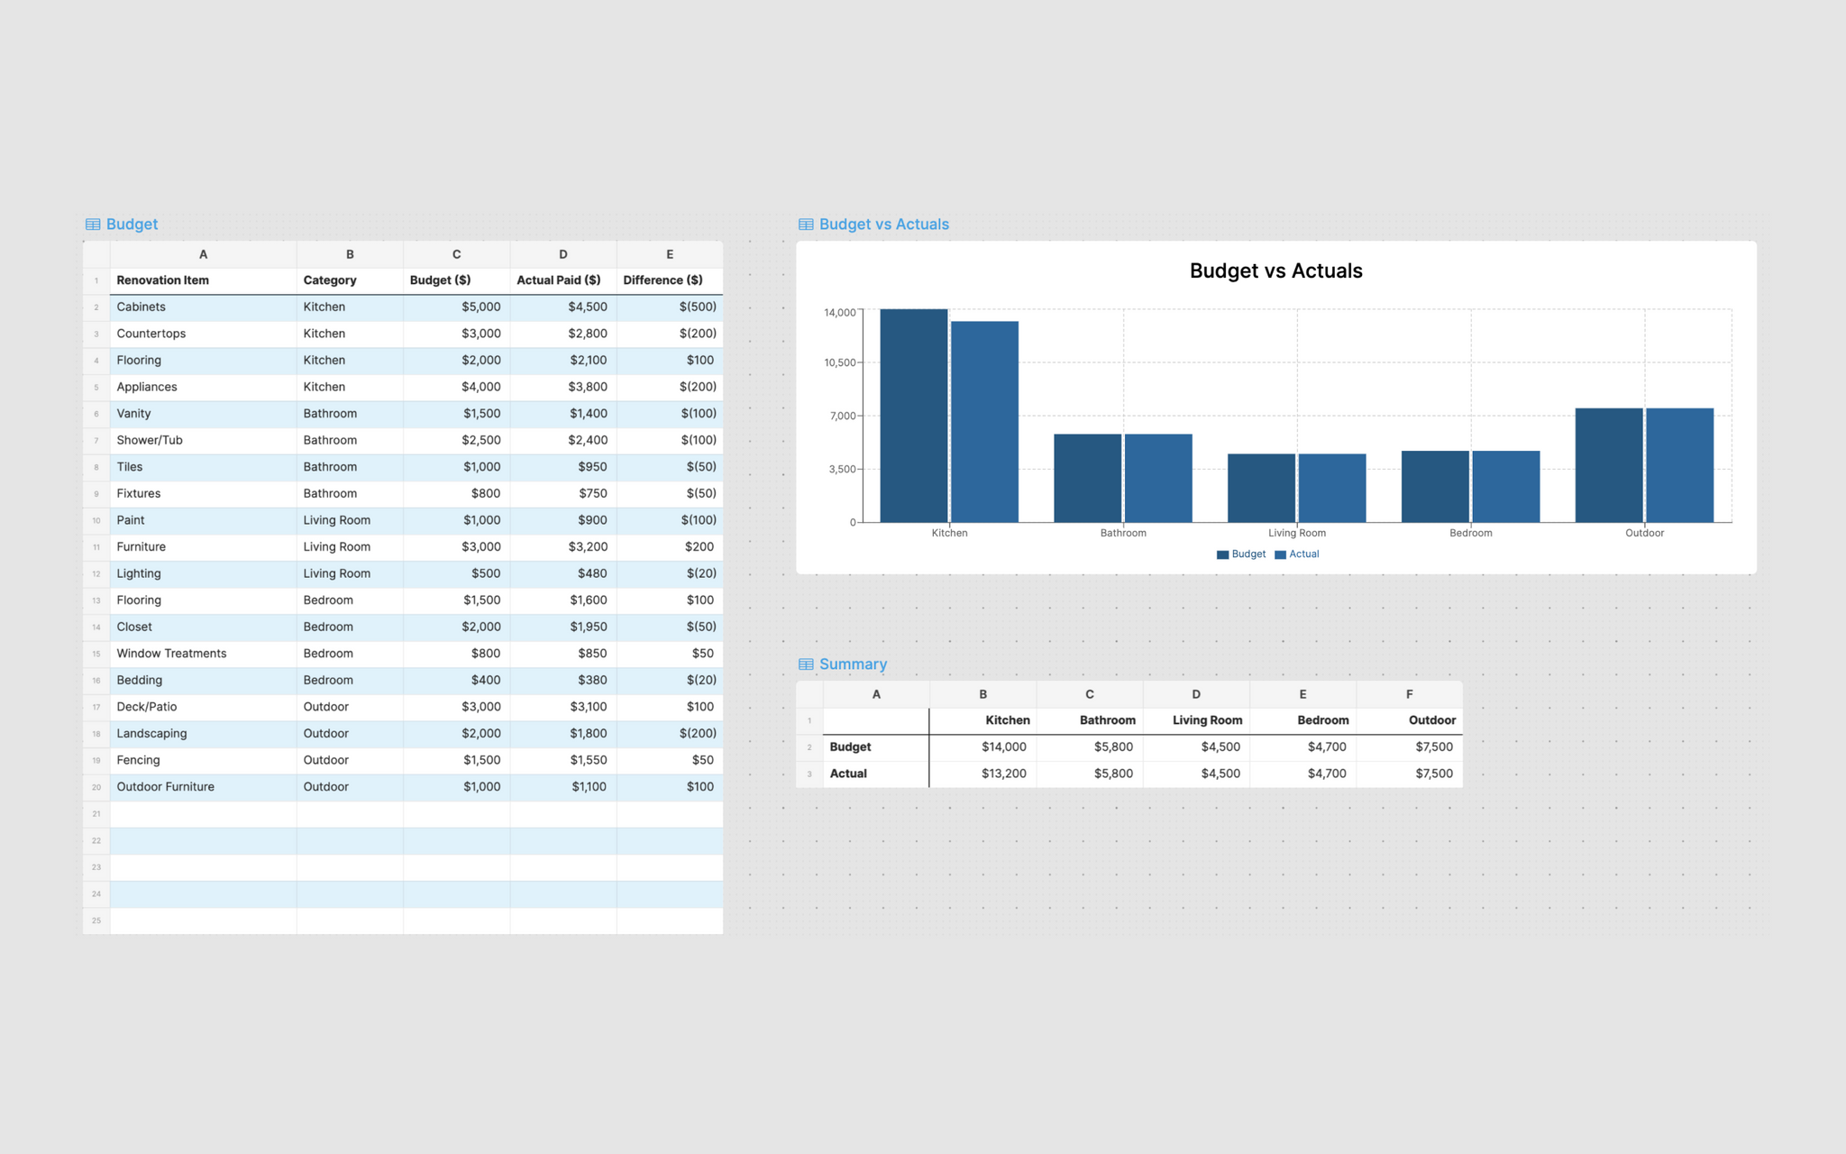Select the '$3,100' cell in Deck/Patio row

563,707
